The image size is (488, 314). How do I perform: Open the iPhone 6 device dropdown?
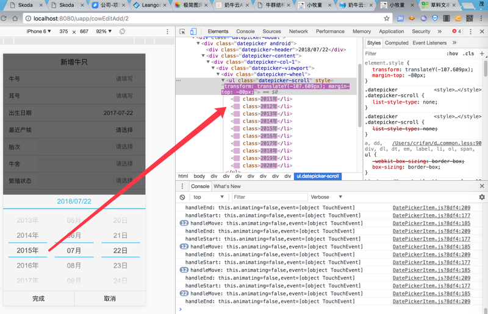[x=38, y=32]
